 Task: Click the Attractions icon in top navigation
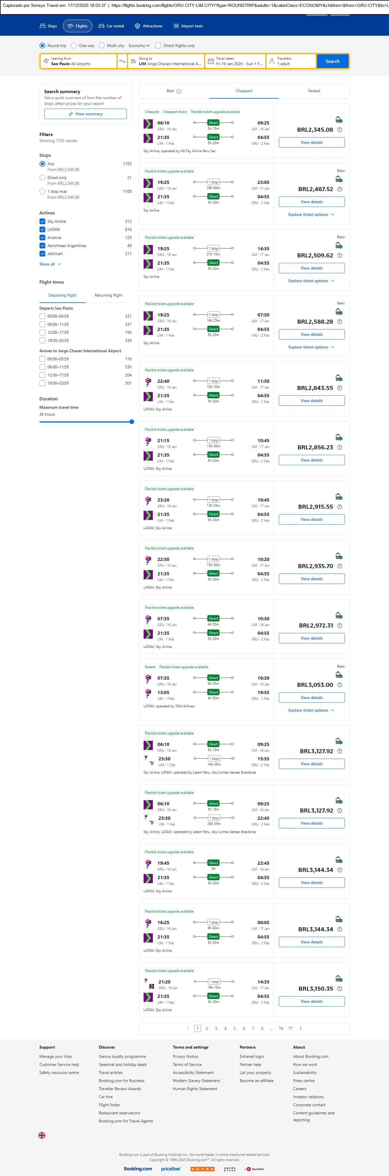[138, 26]
